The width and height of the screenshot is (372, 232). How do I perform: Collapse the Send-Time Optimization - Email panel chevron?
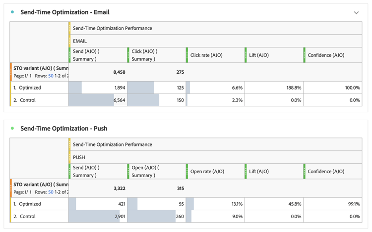(356, 12)
